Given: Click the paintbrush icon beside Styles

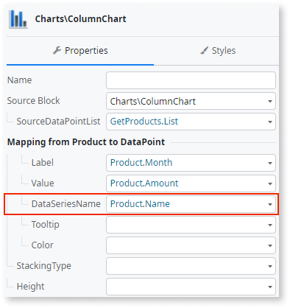Looking at the screenshot, I should pyautogui.click(x=204, y=51).
